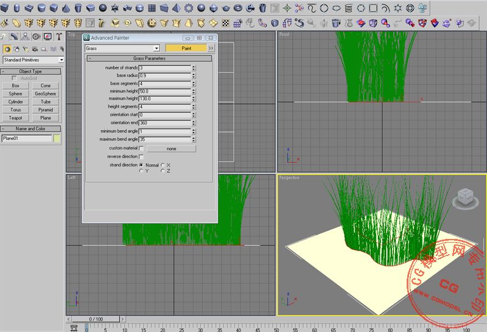Viewport: 487px width, 332px height.
Task: Click the Plane01 object color swatch
Action: pyautogui.click(x=57, y=139)
